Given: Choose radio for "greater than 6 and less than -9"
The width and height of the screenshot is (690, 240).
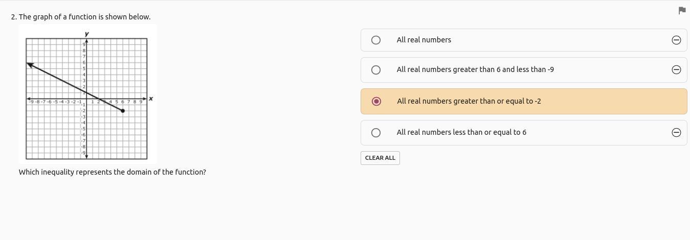Looking at the screenshot, I should (376, 70).
